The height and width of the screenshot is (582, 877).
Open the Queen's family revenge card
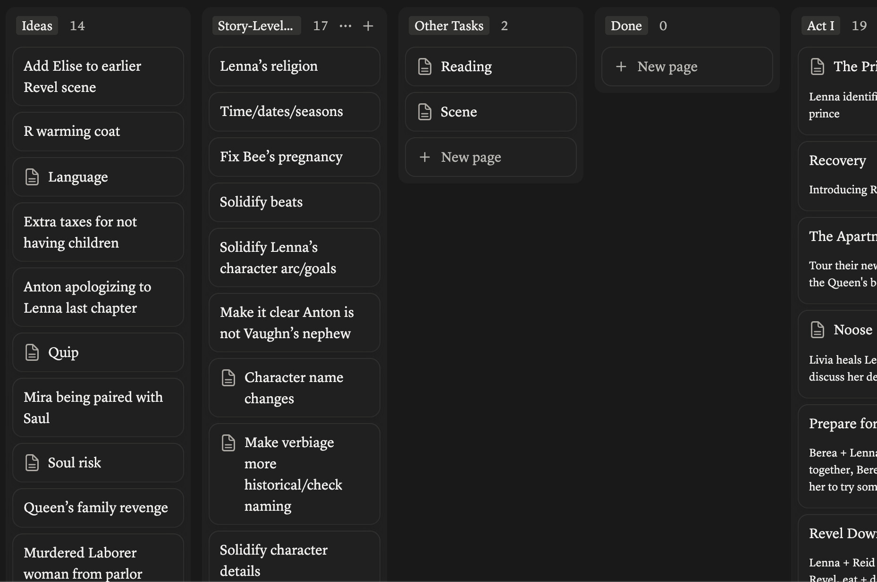click(98, 508)
